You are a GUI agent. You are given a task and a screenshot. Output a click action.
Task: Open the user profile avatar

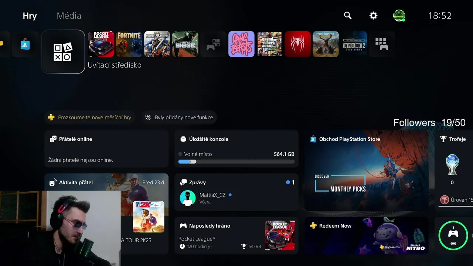coord(399,16)
